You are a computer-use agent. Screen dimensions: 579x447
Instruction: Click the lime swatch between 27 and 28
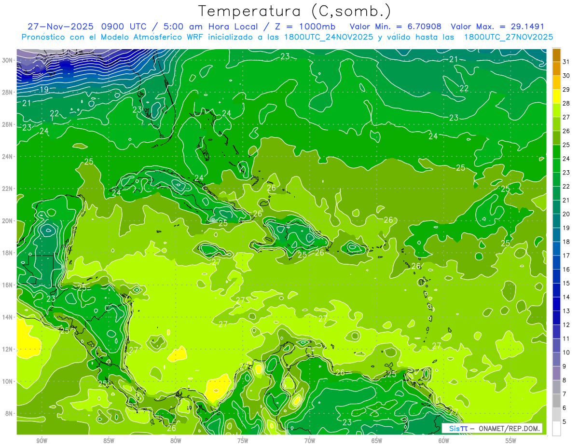click(557, 110)
